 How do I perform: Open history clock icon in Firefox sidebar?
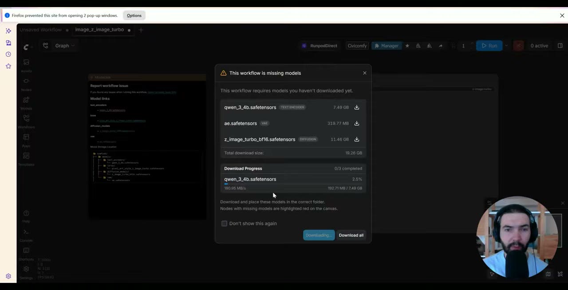click(8, 55)
